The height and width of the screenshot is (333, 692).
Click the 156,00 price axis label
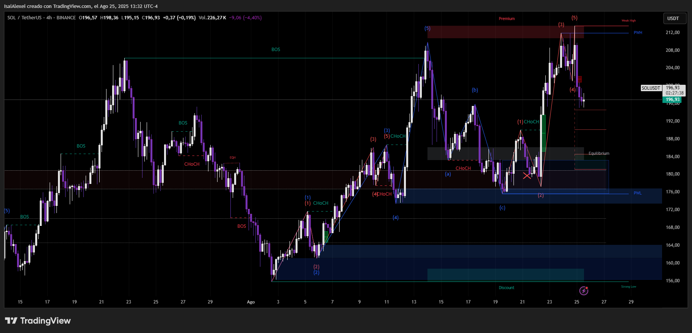coord(673,281)
